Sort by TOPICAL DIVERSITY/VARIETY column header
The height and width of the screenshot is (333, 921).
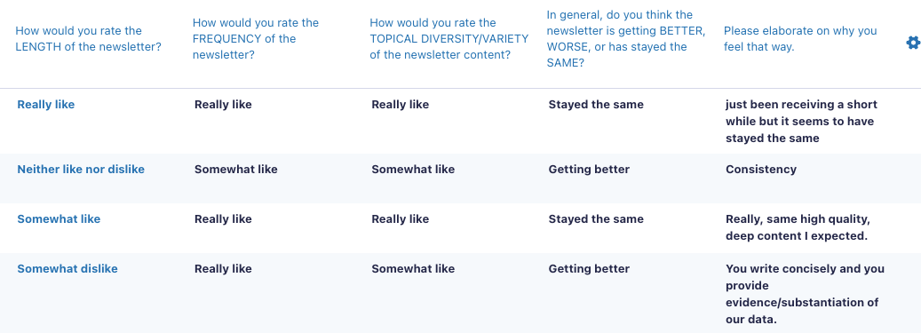449,39
